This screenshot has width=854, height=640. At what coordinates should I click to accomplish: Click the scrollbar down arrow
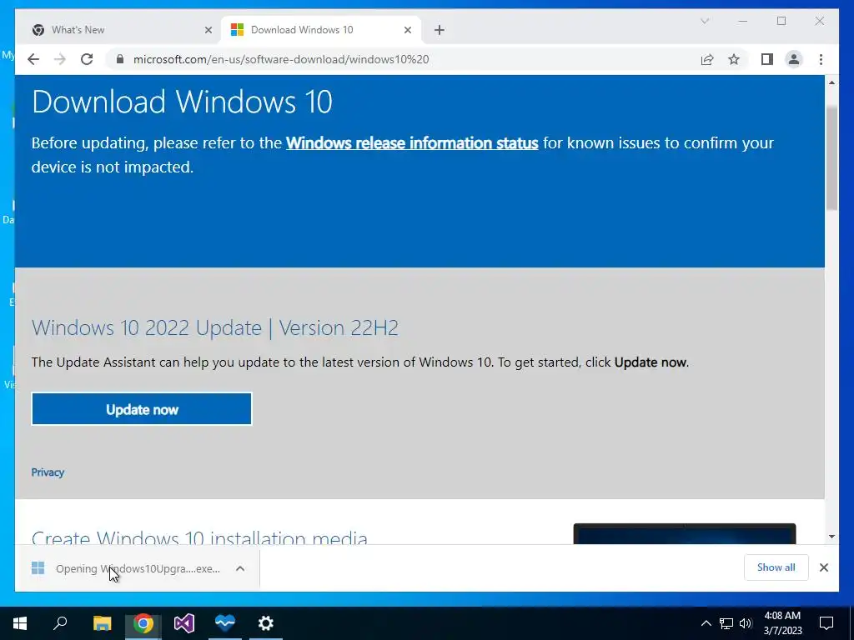pos(831,537)
